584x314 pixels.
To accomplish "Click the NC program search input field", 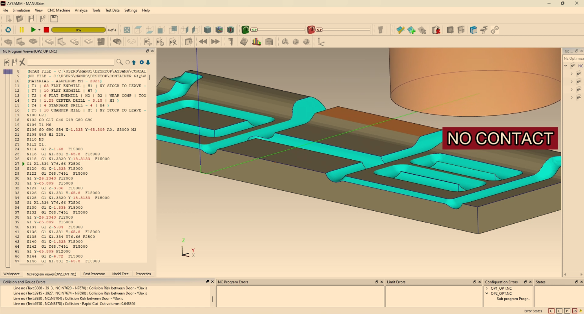I will click(x=71, y=62).
